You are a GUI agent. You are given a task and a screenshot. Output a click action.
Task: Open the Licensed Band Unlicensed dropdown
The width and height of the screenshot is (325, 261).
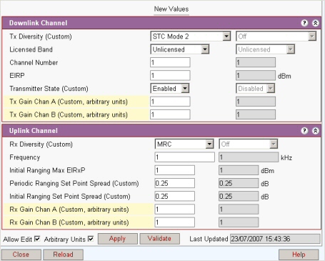[180, 49]
